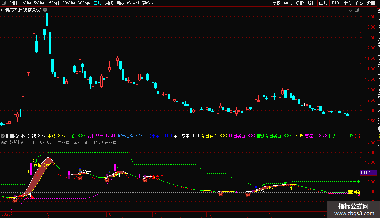380x218 pixels.
Task: Toggle the right info panel icon
Action: (x=357, y=10)
